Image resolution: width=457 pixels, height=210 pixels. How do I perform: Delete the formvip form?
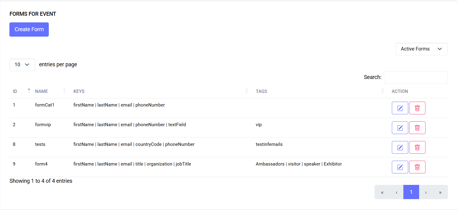[x=417, y=127]
